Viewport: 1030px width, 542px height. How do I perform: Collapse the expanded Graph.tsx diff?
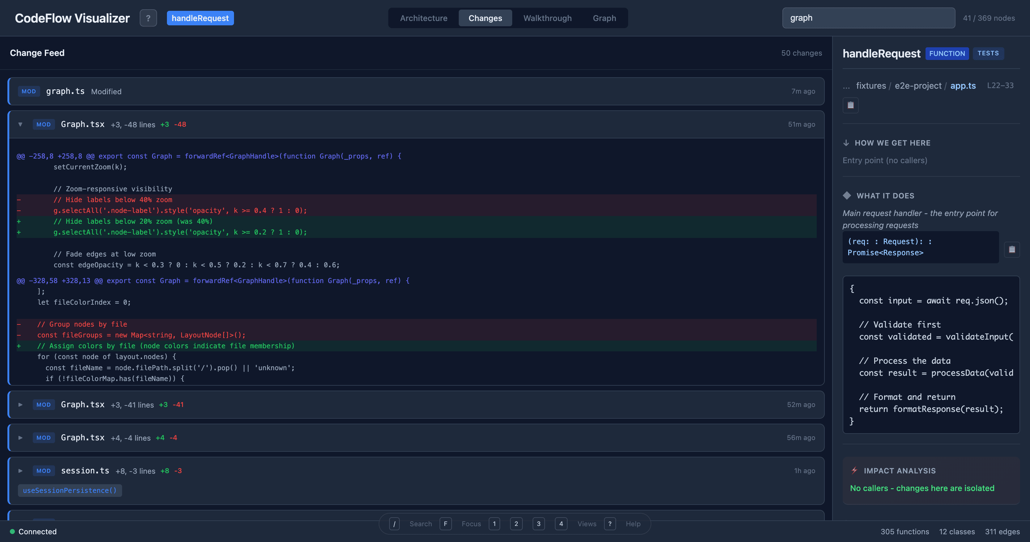pos(20,124)
